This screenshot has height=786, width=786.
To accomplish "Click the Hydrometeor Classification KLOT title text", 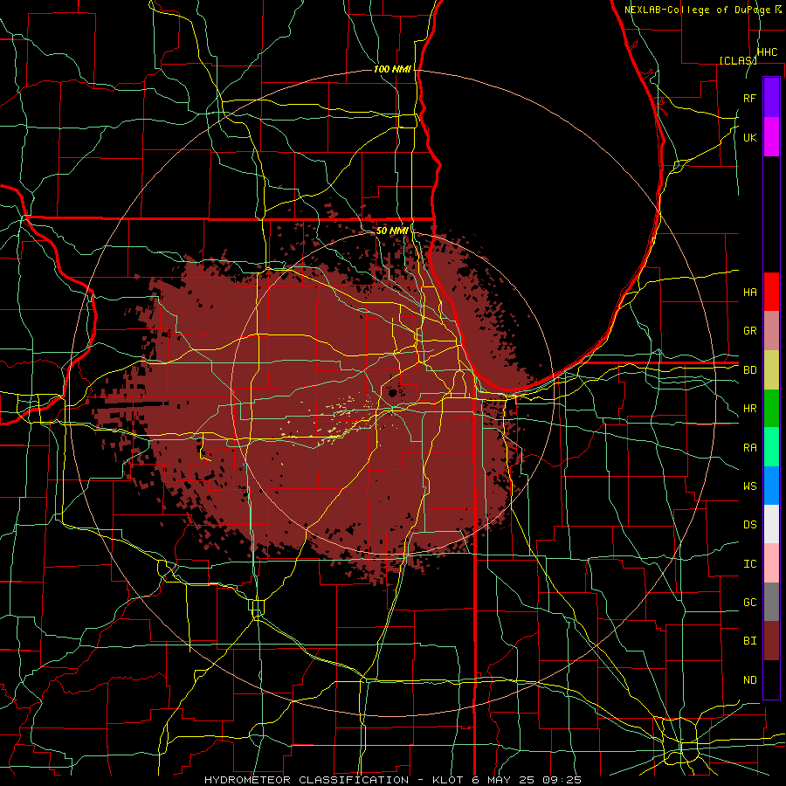I will (393, 780).
